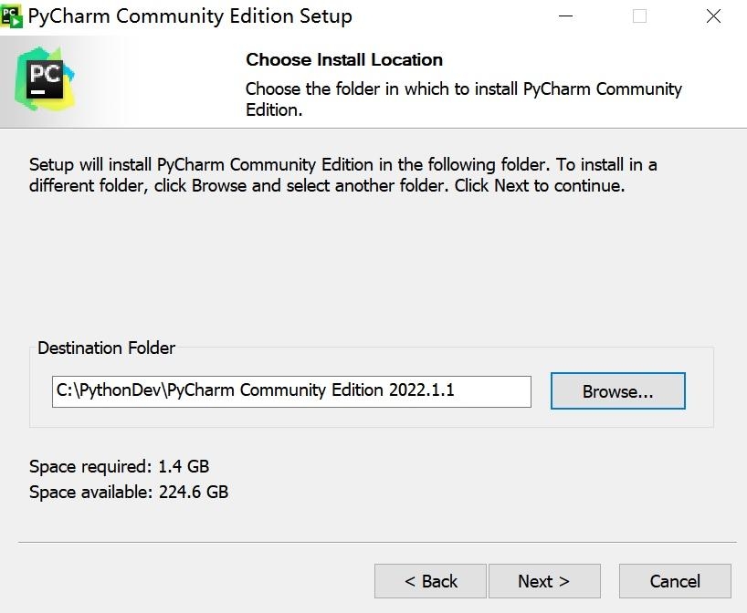The width and height of the screenshot is (747, 613).
Task: Open the Browse folder dialog
Action: point(617,391)
